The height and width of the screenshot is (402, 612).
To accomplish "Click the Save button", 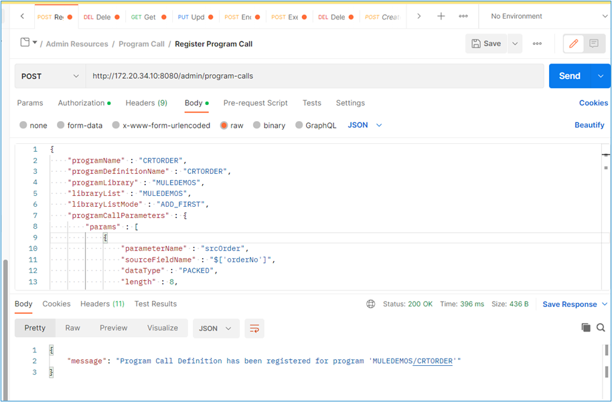I will 486,43.
